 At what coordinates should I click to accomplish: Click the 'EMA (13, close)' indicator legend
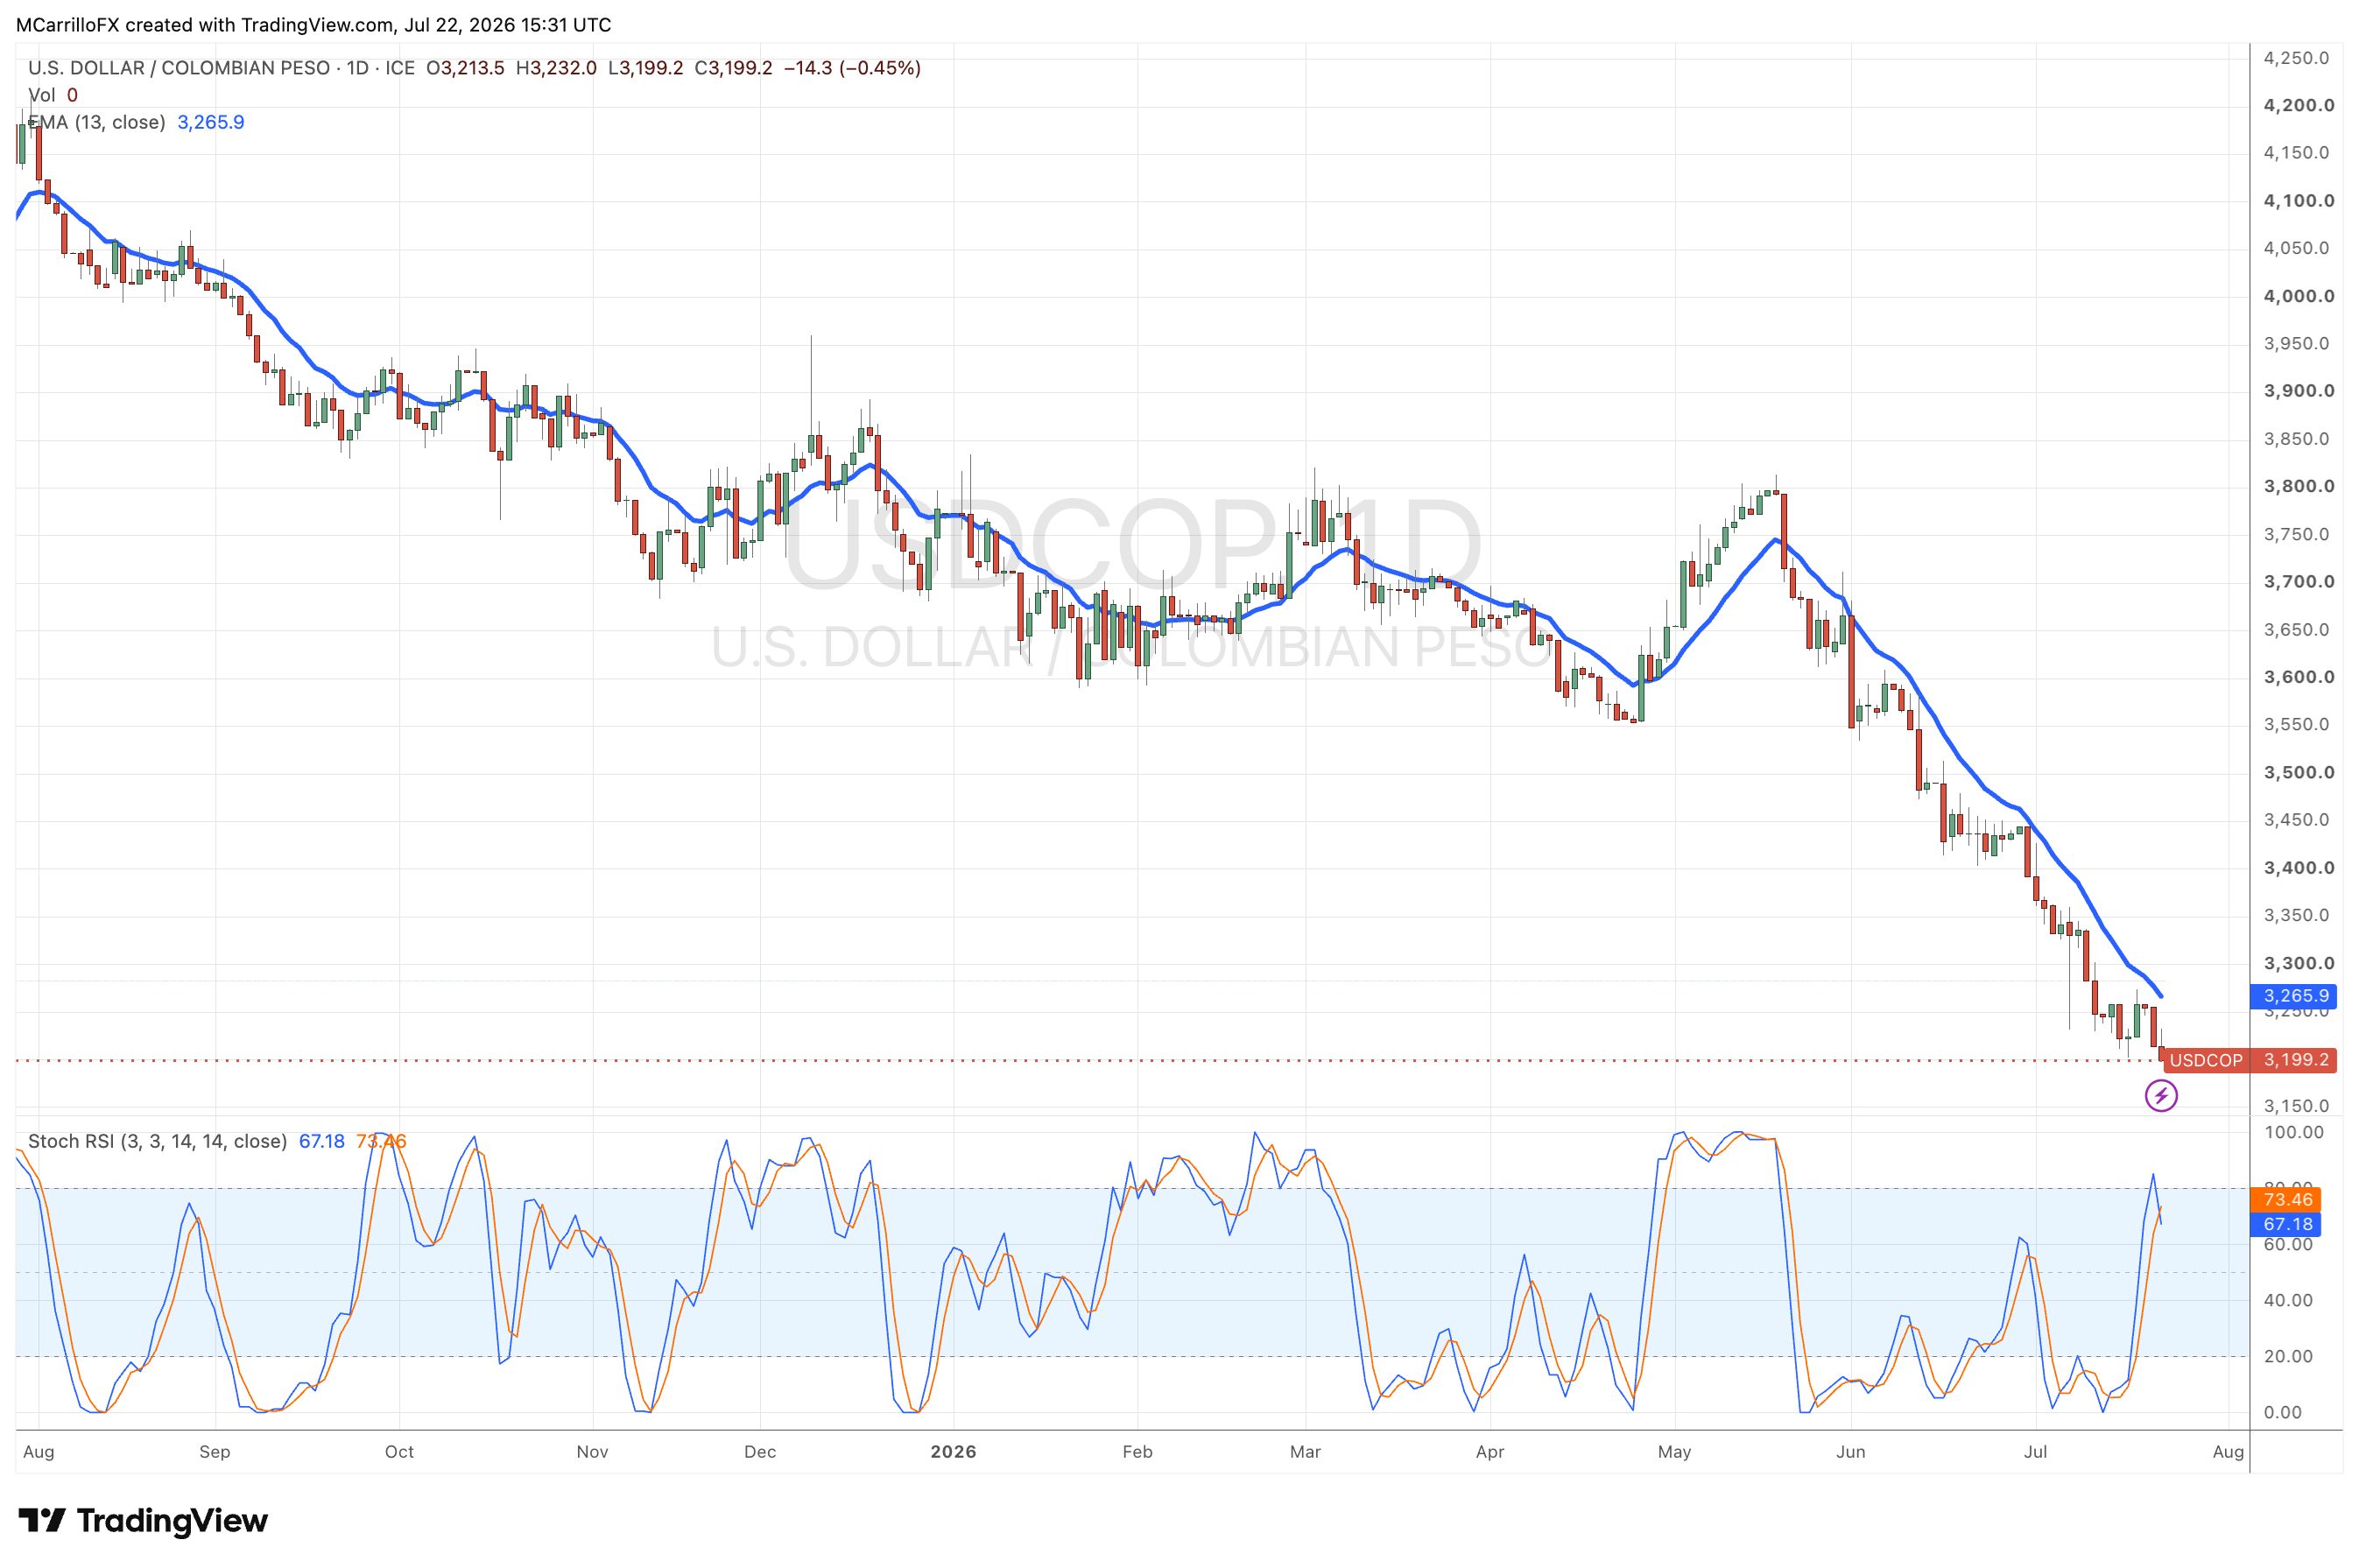click(97, 122)
